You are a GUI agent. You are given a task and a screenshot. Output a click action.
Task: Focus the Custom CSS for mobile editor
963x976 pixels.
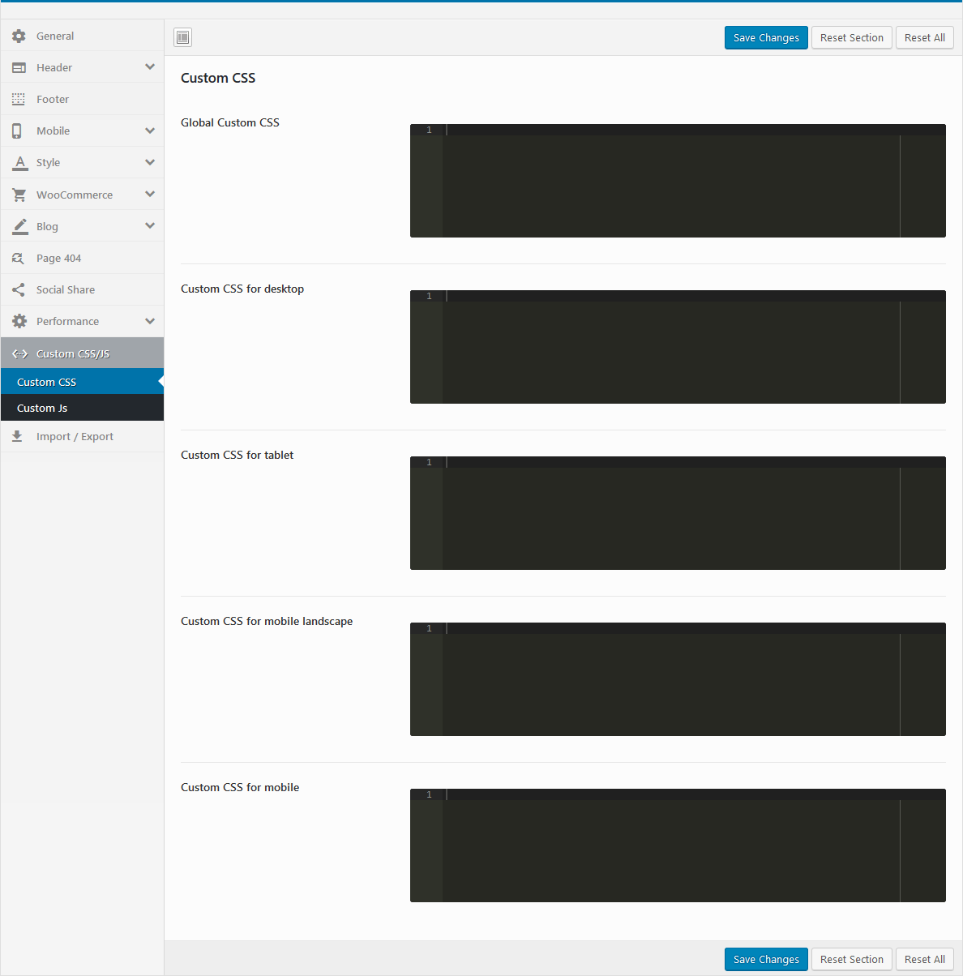click(x=678, y=845)
